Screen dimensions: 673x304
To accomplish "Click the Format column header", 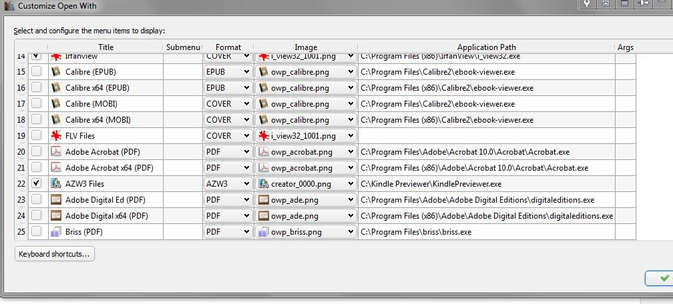I will point(228,47).
